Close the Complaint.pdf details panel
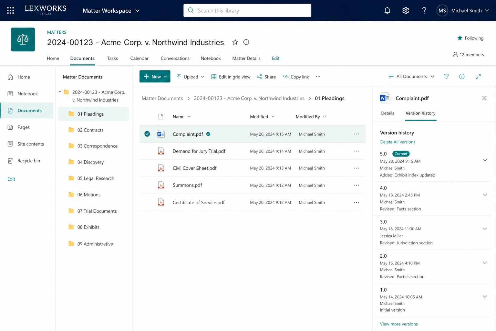The image size is (496, 331). tap(484, 98)
